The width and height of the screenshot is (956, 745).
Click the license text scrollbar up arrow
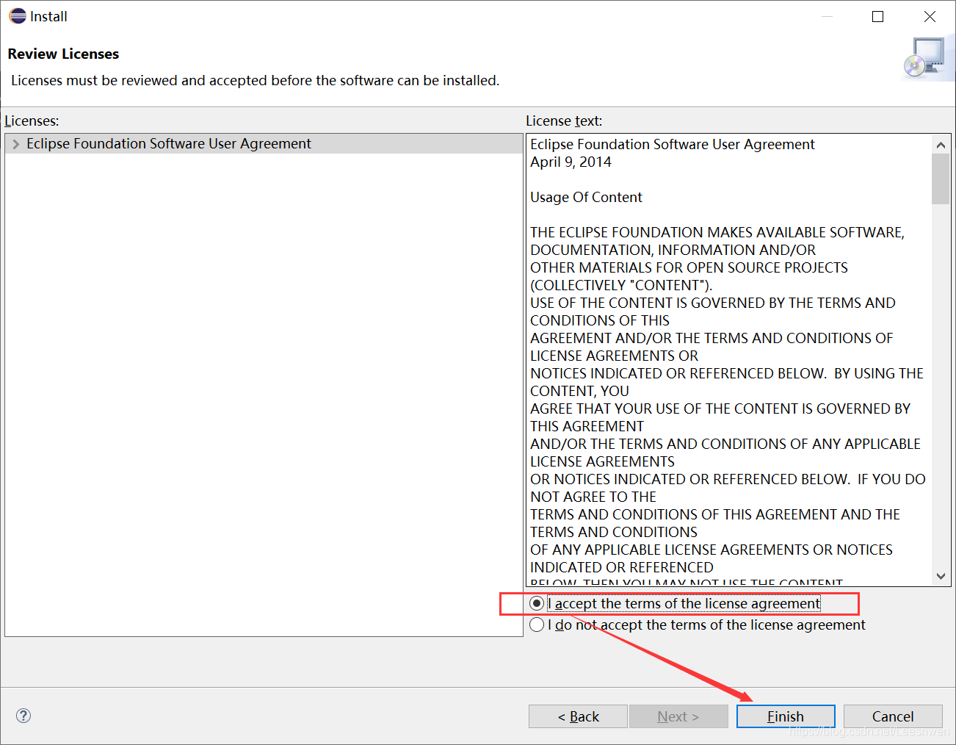click(x=941, y=145)
